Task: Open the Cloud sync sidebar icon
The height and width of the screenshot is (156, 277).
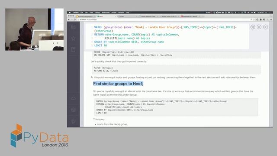Action: coord(73,98)
